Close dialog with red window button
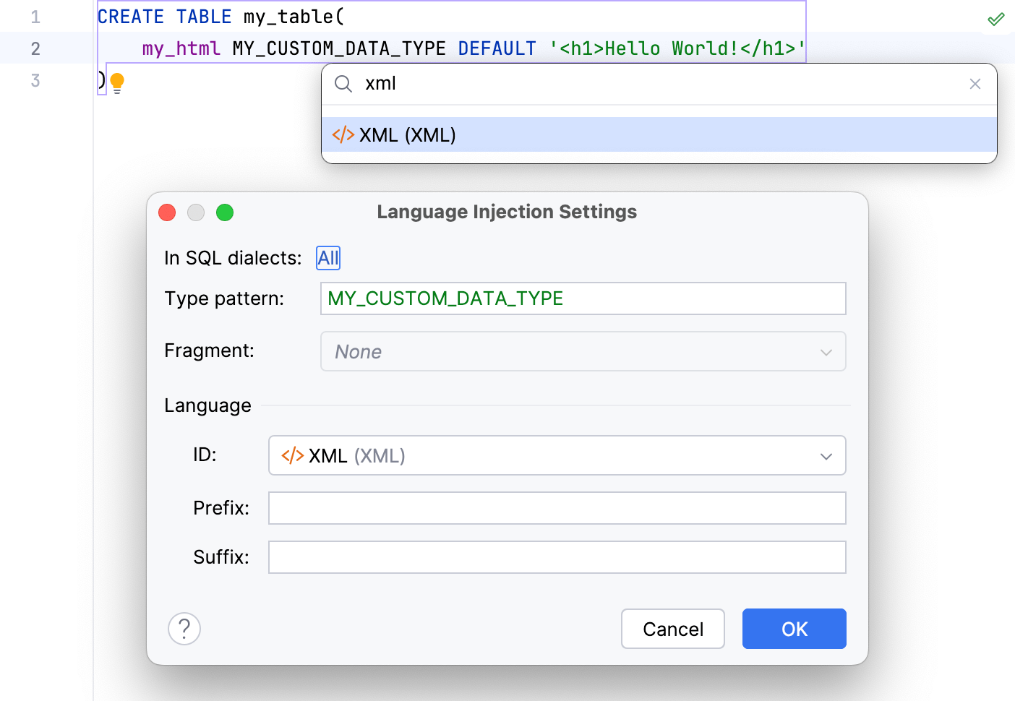The width and height of the screenshot is (1015, 701). pyautogui.click(x=167, y=212)
